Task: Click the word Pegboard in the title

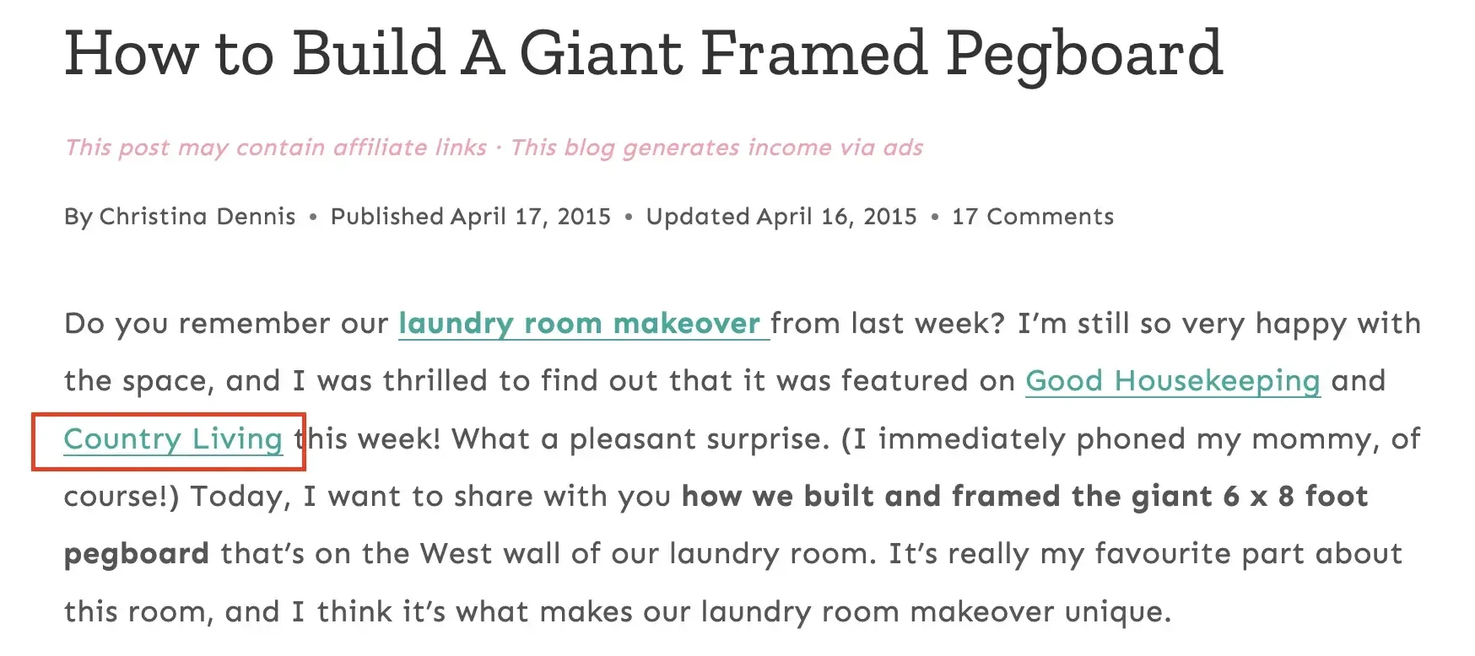Action: point(1083,54)
